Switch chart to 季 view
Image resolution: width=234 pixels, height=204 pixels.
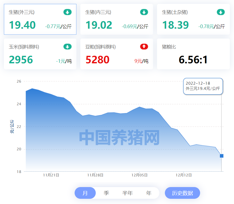click(106, 193)
